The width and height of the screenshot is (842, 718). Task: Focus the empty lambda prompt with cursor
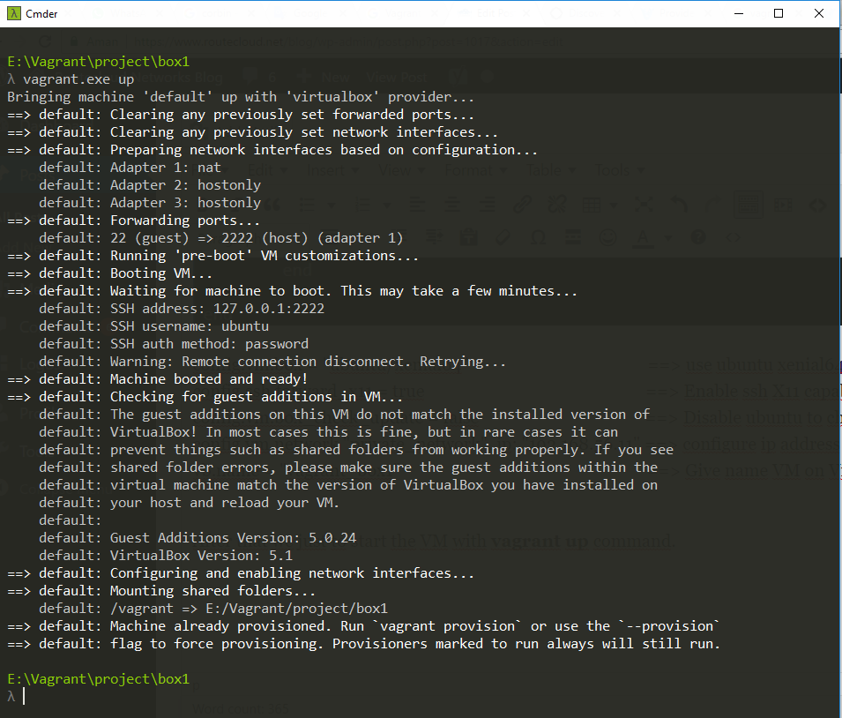point(17,697)
